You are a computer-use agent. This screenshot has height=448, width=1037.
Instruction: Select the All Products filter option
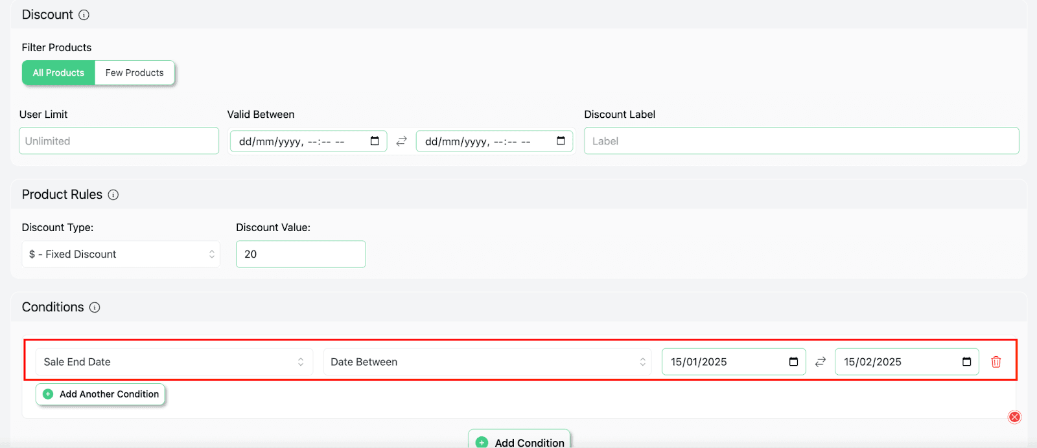[x=58, y=73]
